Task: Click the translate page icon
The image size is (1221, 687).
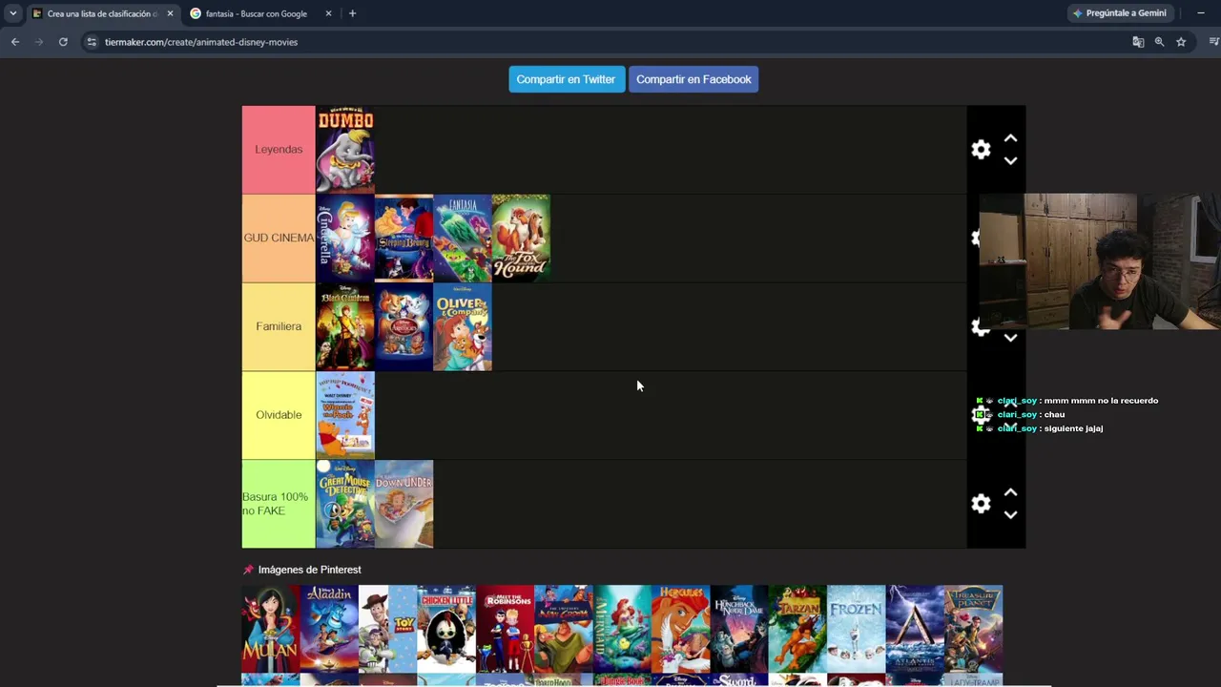Action: pyautogui.click(x=1138, y=42)
